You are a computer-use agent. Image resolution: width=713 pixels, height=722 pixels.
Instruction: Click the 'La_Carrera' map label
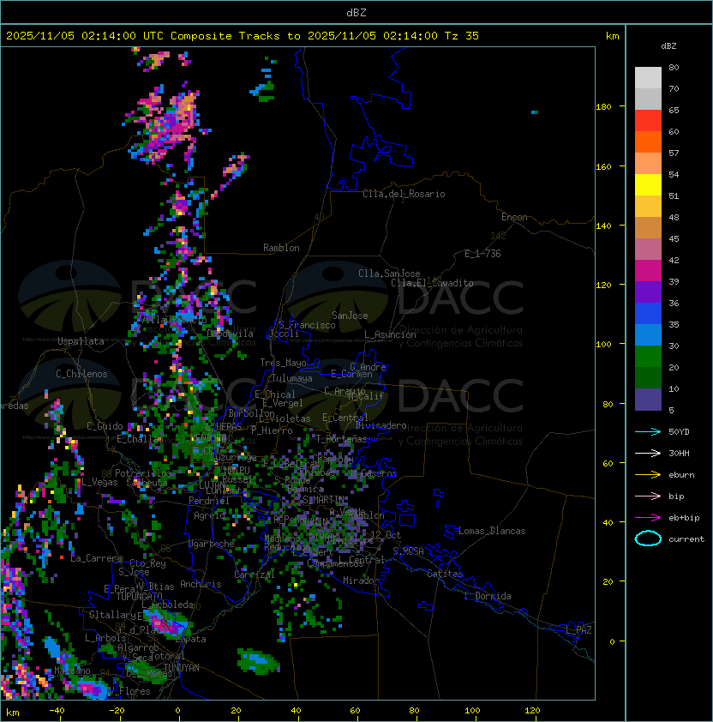tap(96, 558)
